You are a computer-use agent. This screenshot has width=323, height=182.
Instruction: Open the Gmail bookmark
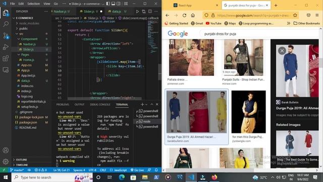(197, 23)
